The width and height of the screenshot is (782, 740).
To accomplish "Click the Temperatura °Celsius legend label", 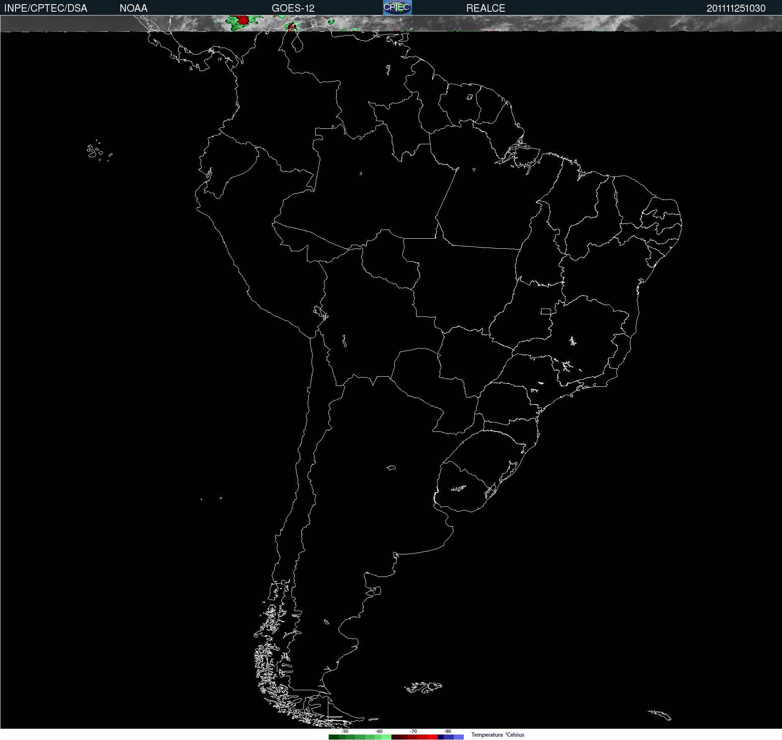I will pyautogui.click(x=498, y=735).
